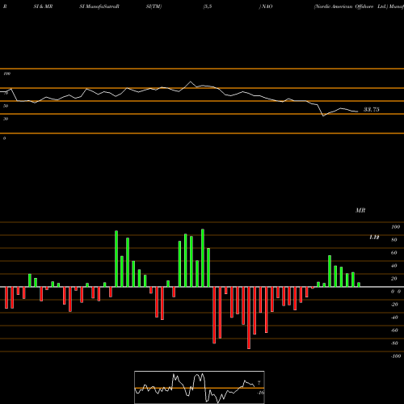Click the '-80' label on MR axis
The image size is (404, 404).
pos(394,343)
